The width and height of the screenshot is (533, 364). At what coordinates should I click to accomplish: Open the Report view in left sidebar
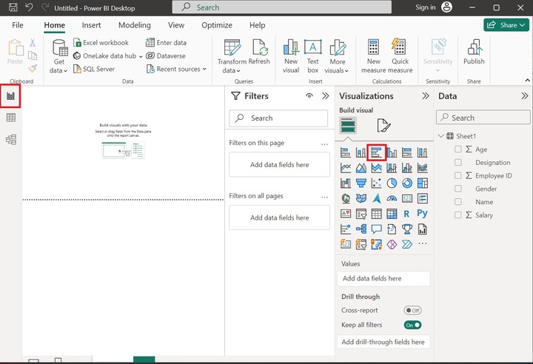(11, 96)
